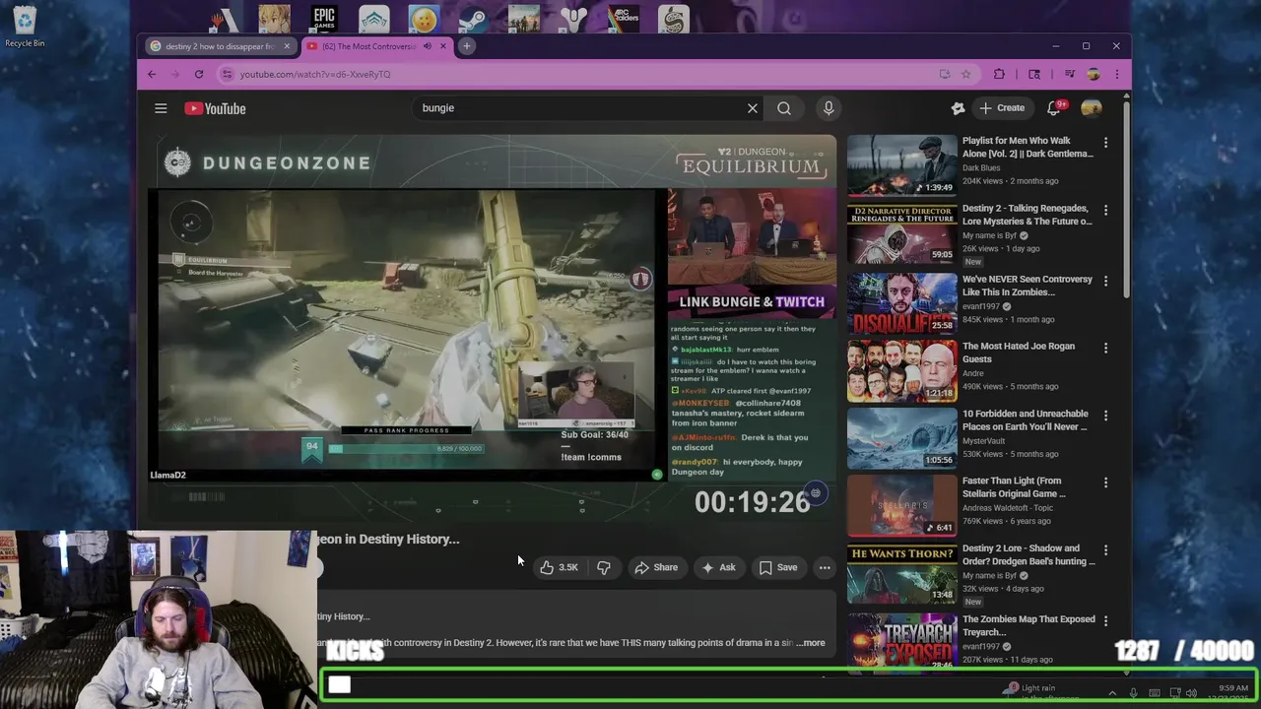Viewport: 1261px width, 709px height.
Task: Save the video to a playlist
Action: (777, 567)
